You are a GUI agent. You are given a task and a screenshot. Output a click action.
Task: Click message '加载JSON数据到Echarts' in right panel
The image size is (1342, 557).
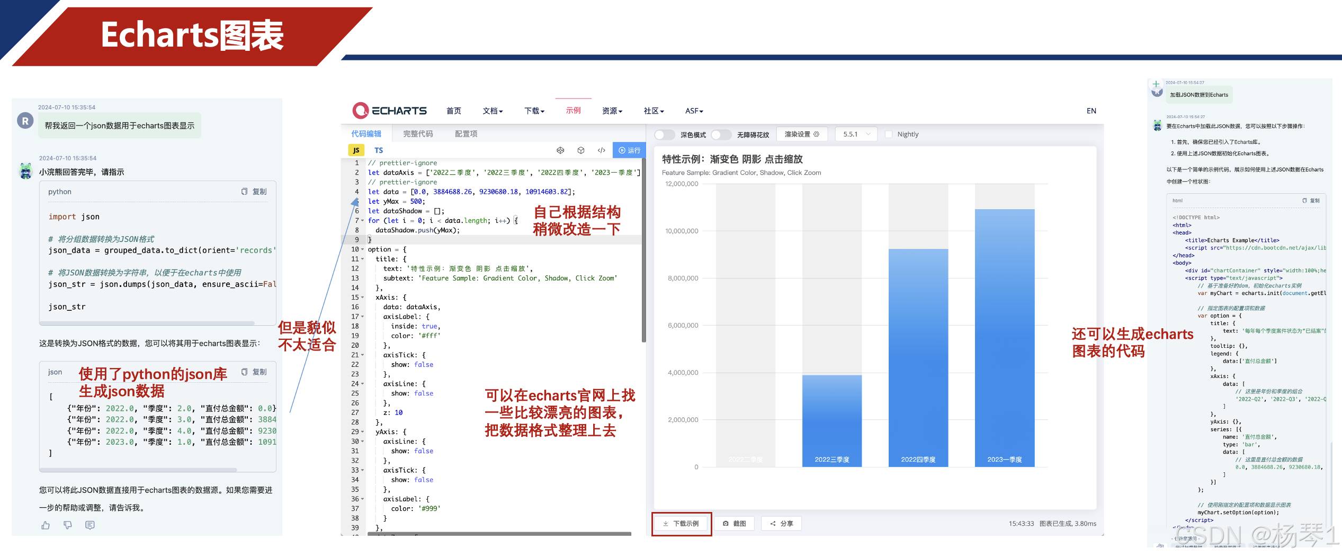1199,95
